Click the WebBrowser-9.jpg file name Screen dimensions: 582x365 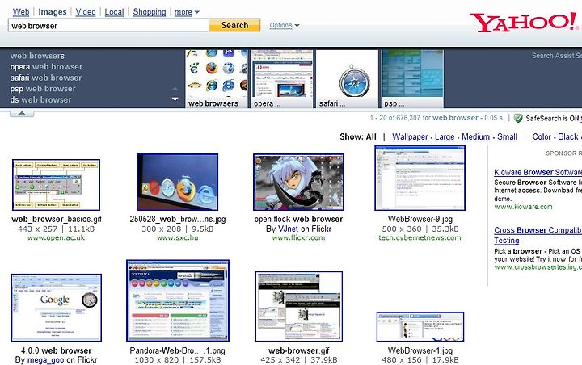click(x=420, y=219)
